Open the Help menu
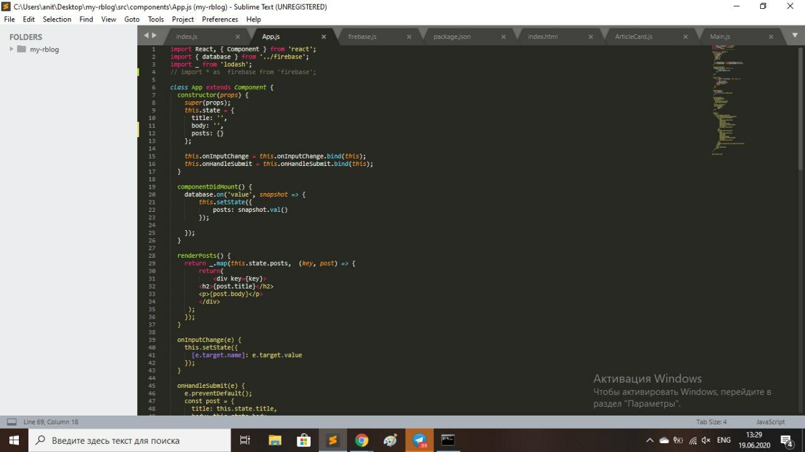The width and height of the screenshot is (805, 452). coord(253,19)
